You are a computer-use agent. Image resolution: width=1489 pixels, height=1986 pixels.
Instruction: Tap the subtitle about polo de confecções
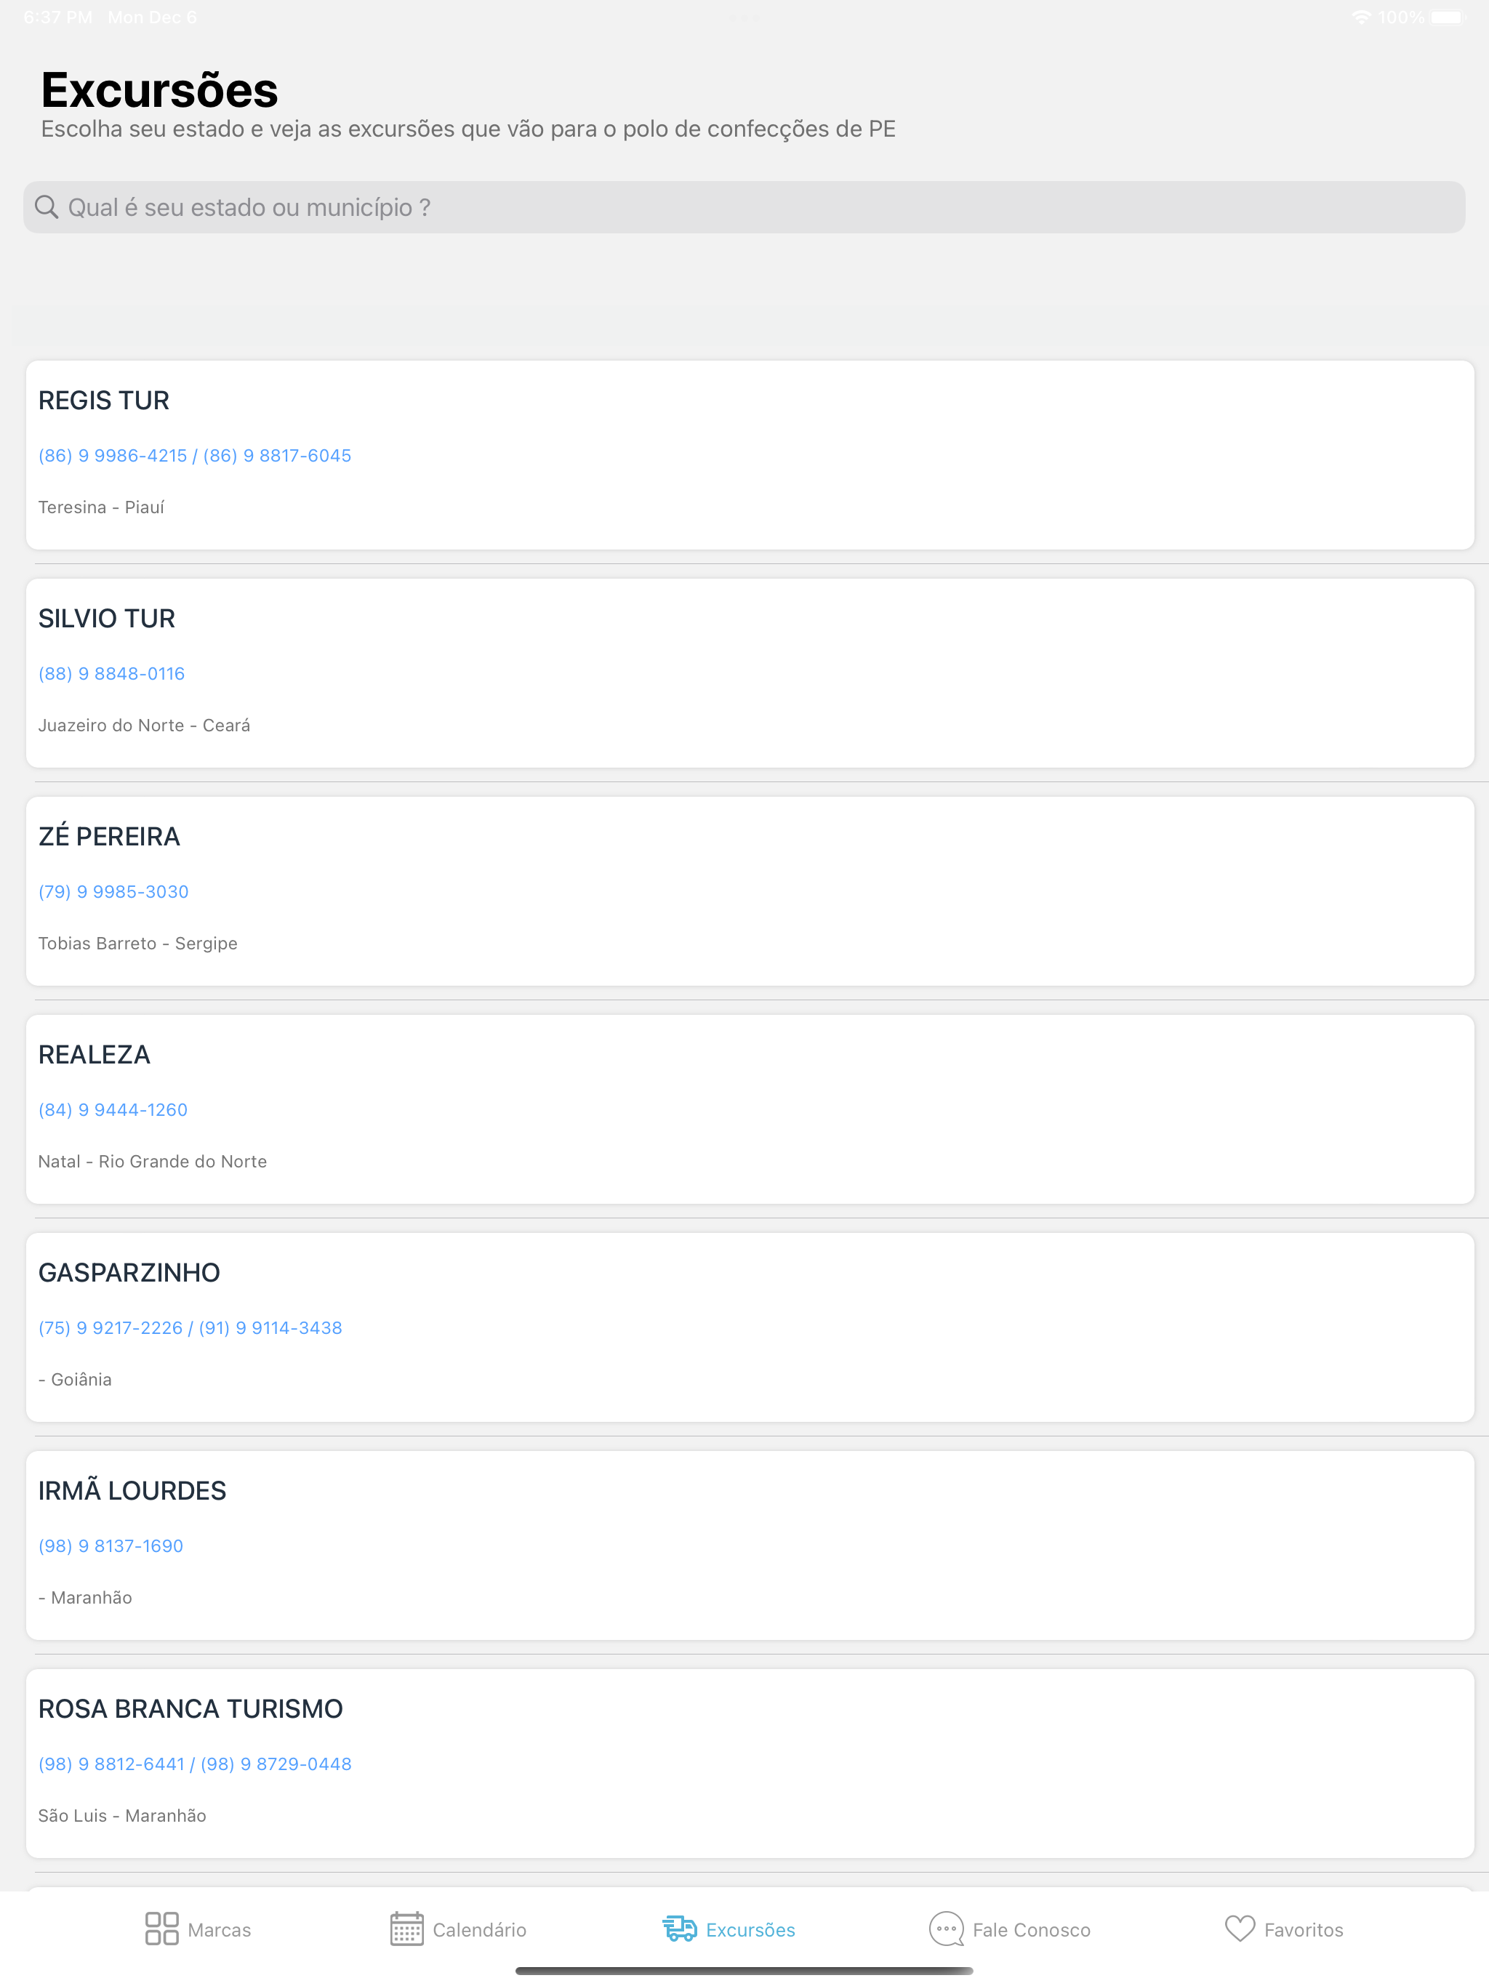469,129
